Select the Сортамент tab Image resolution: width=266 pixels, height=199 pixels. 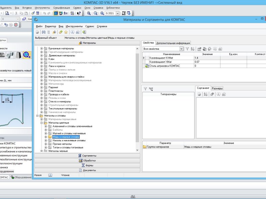[x=203, y=88]
